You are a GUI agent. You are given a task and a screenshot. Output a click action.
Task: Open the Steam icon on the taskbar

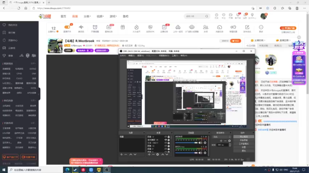75,170
